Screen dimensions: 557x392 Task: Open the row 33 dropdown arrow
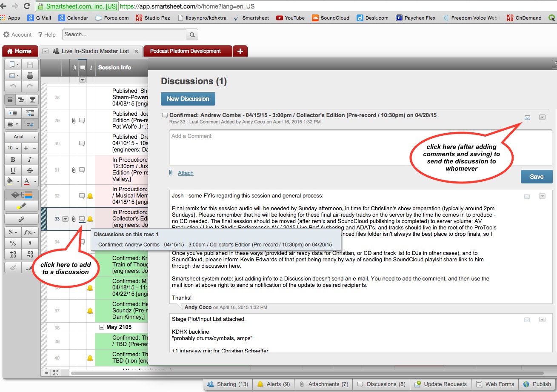pyautogui.click(x=65, y=219)
